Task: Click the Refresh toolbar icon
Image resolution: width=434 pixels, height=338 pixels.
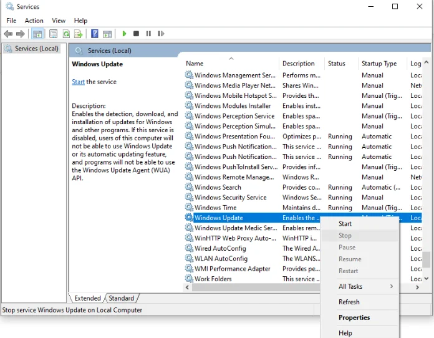Action: (x=66, y=34)
